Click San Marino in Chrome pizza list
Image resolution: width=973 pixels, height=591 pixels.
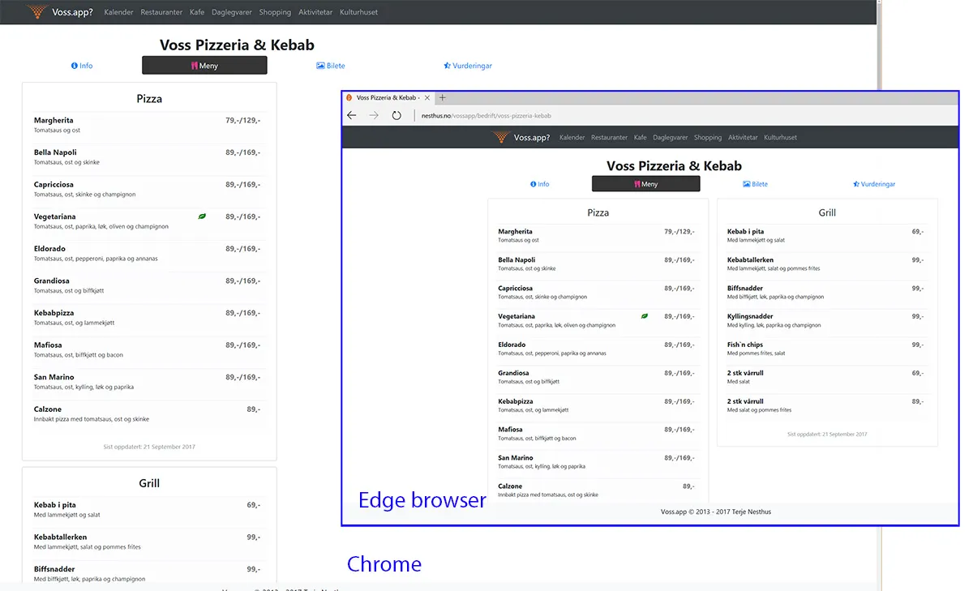point(54,377)
